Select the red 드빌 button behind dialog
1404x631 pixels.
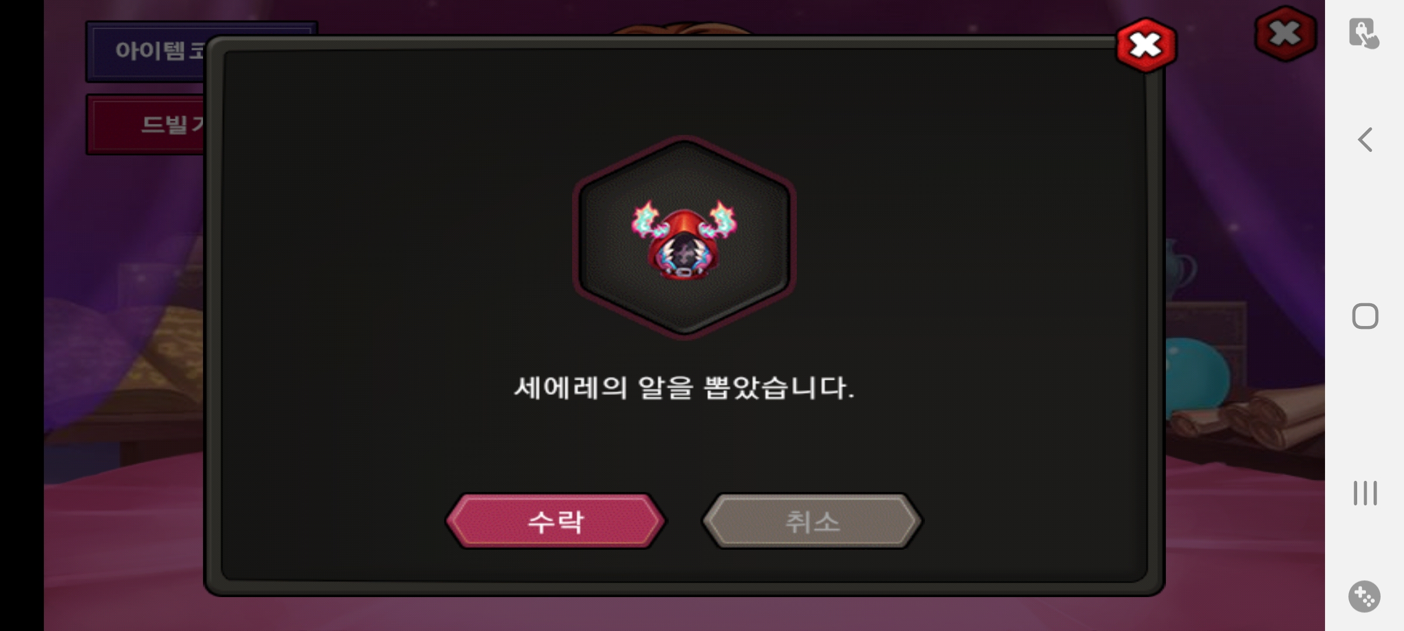[146, 124]
